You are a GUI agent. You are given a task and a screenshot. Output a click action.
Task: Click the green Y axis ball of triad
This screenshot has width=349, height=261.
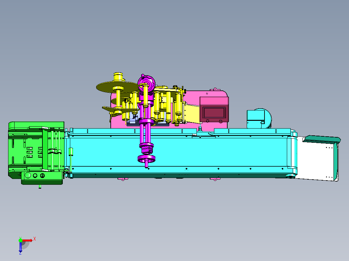[x=20, y=240]
